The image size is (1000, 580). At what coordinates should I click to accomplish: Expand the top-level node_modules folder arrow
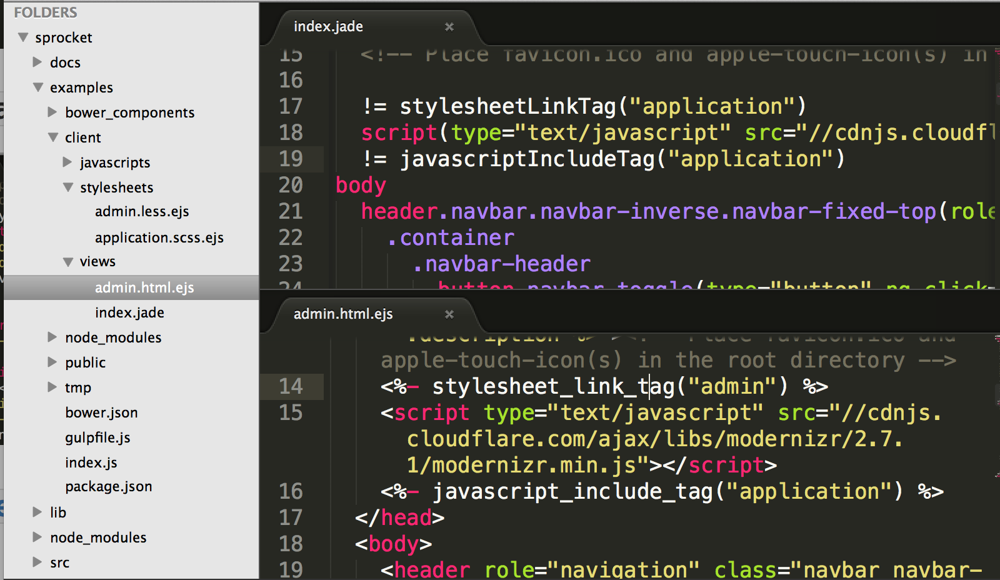pyautogui.click(x=37, y=537)
